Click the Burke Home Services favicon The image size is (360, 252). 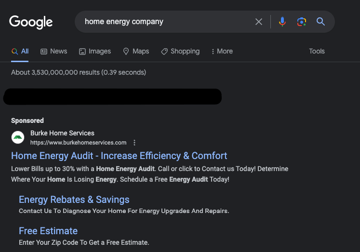(x=18, y=137)
